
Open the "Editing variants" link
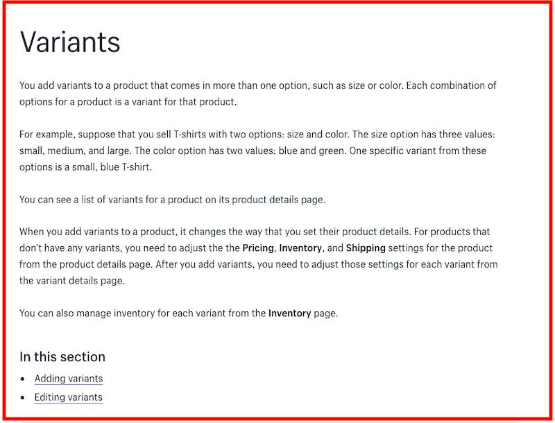(68, 397)
